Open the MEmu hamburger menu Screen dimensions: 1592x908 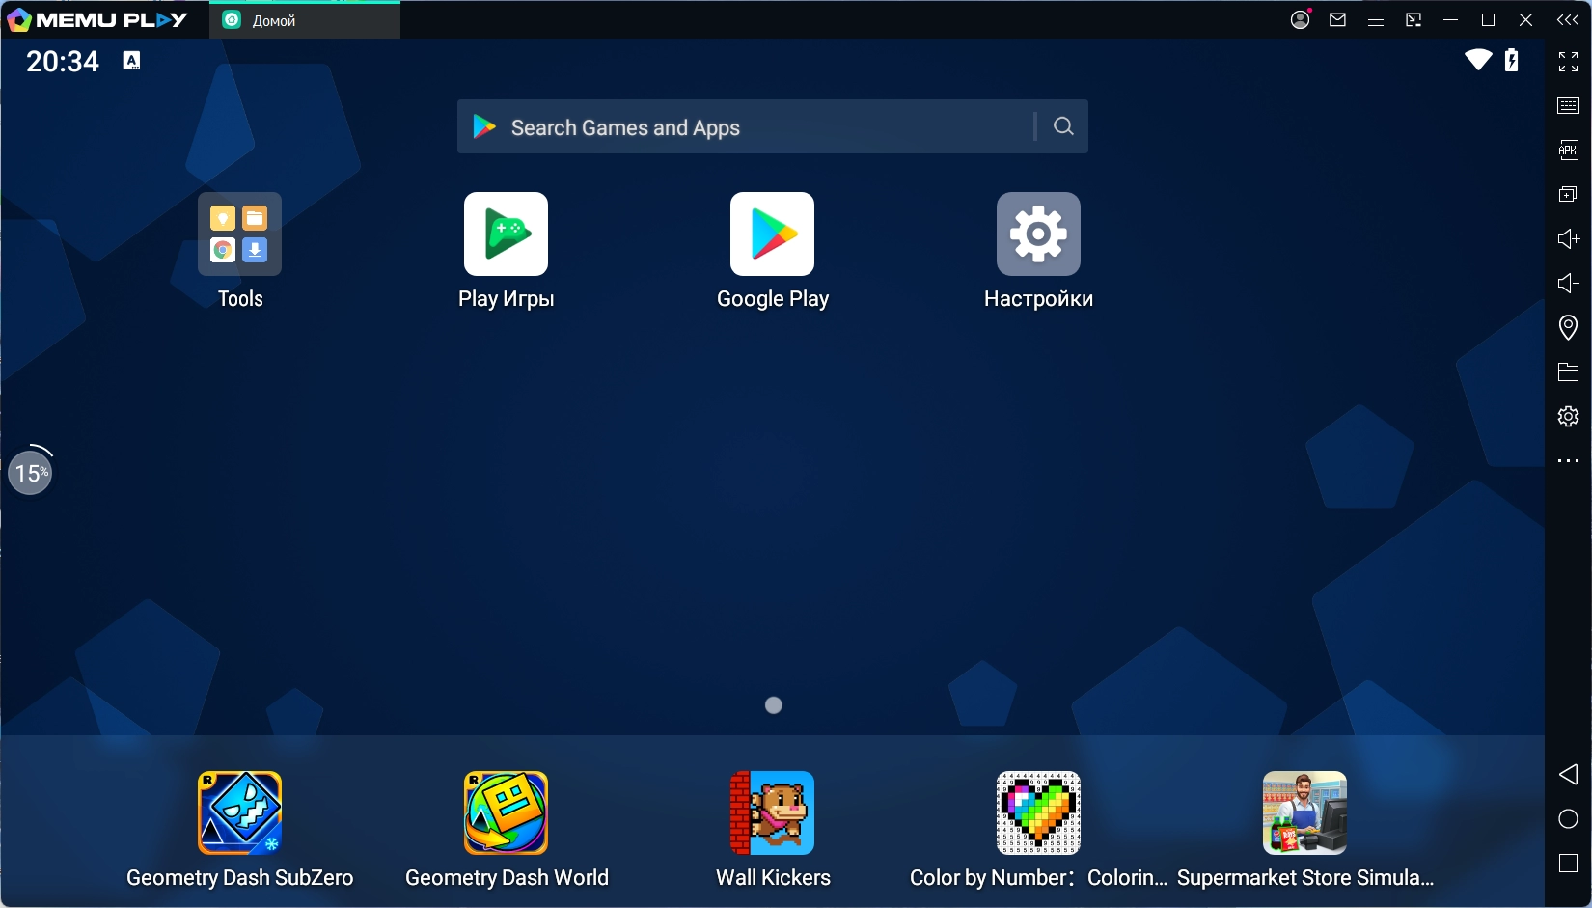(1376, 20)
